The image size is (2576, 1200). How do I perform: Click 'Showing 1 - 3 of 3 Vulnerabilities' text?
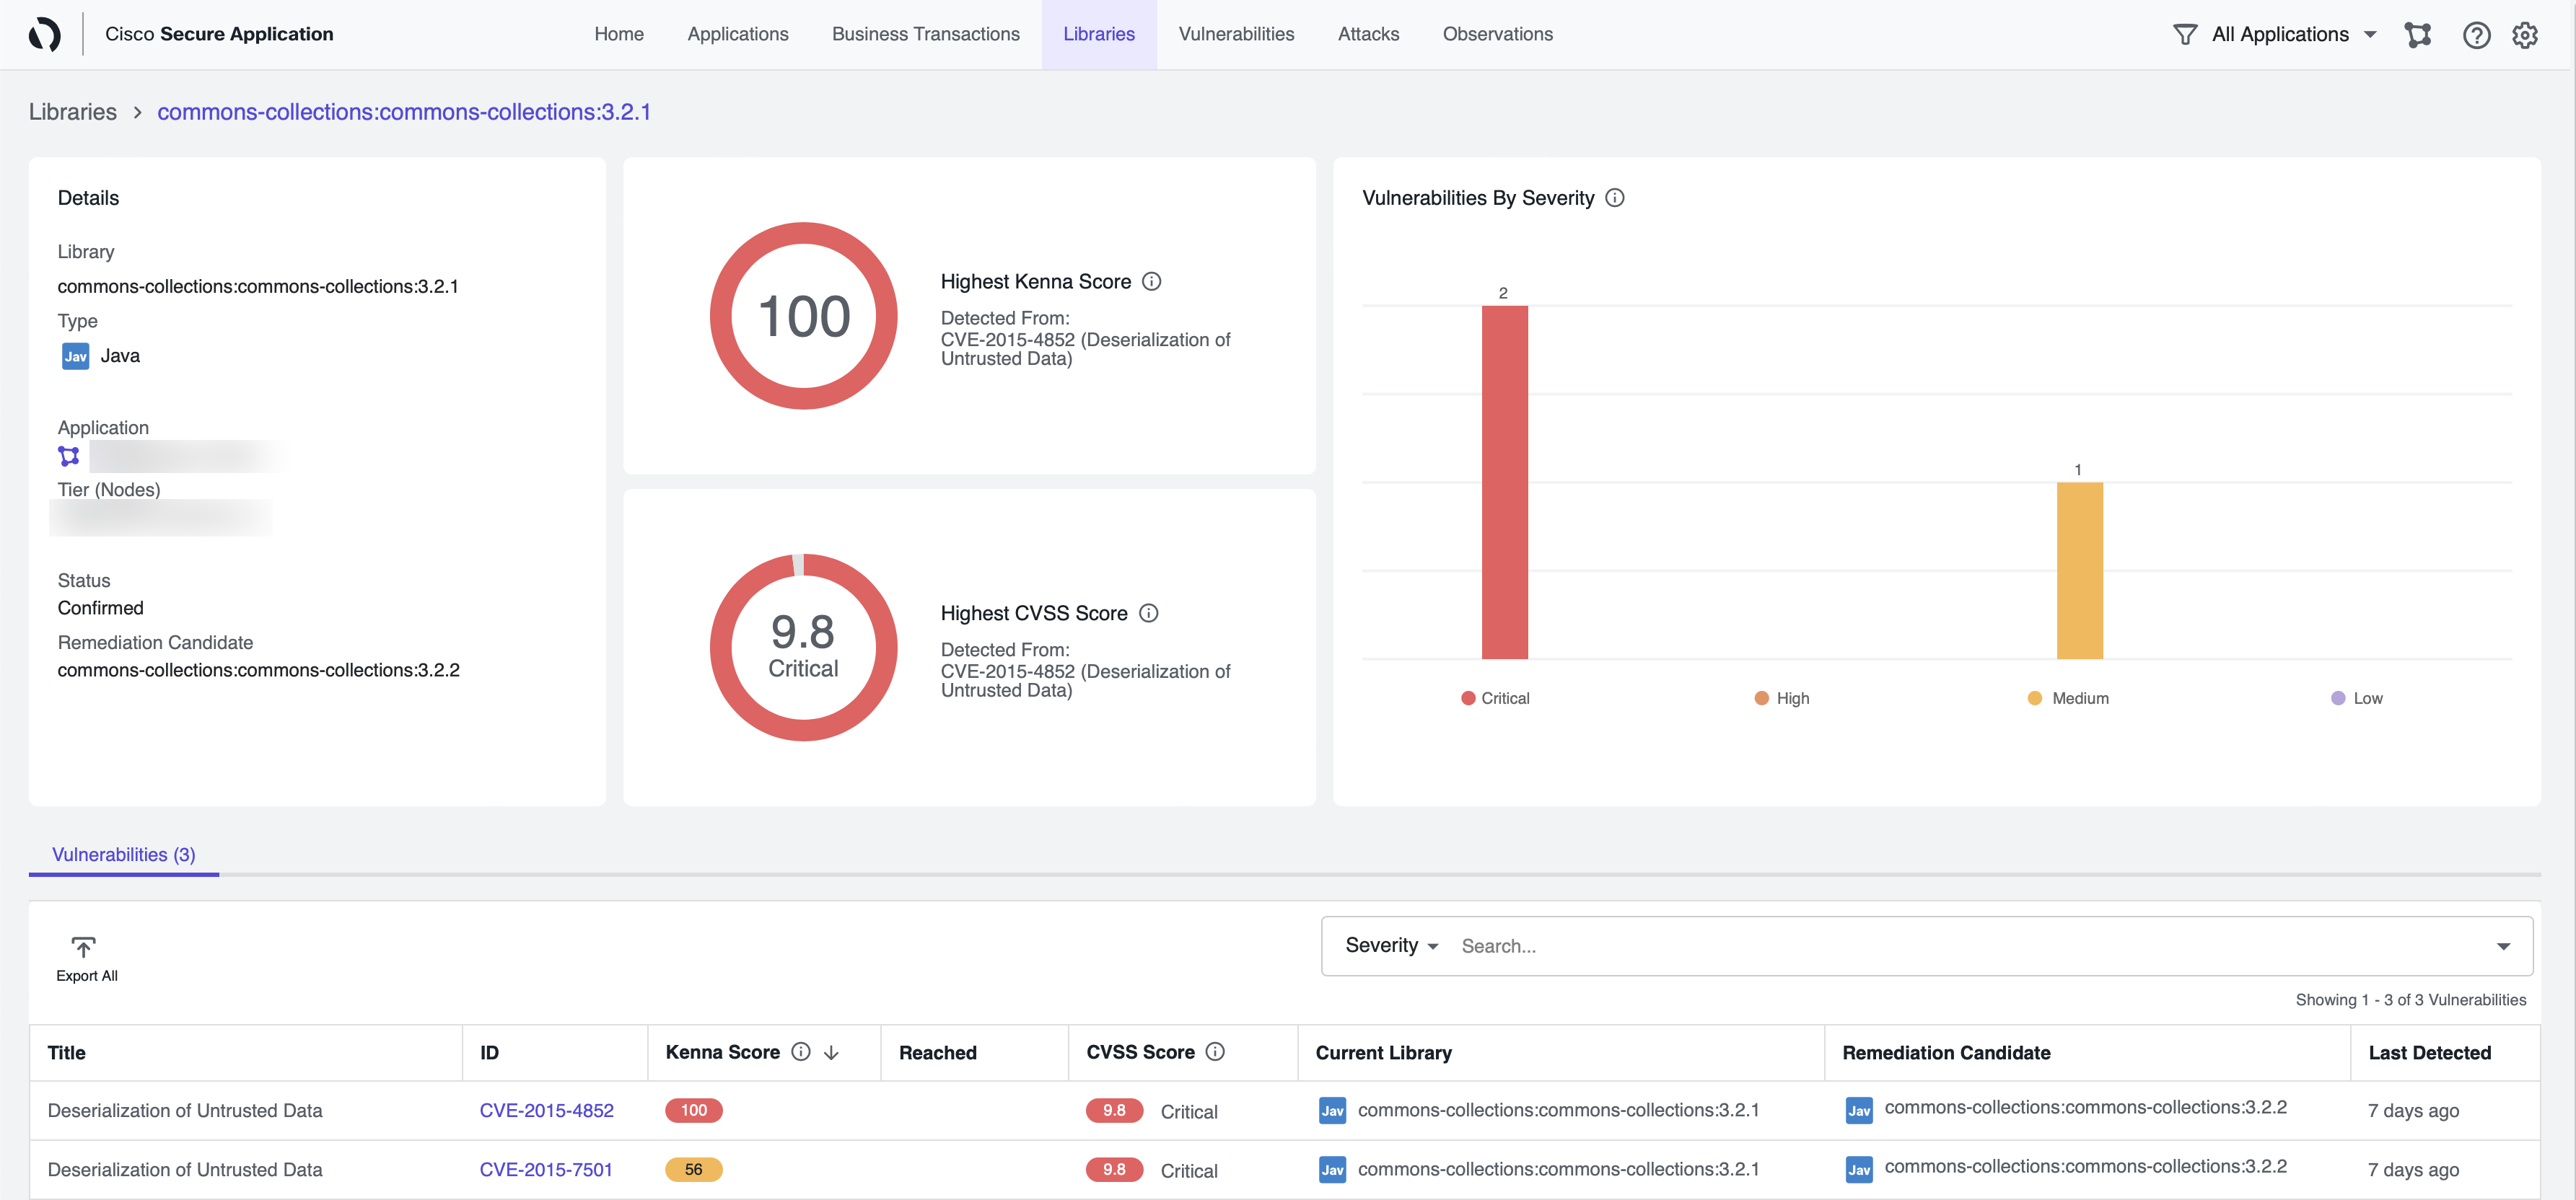[x=2410, y=1000]
